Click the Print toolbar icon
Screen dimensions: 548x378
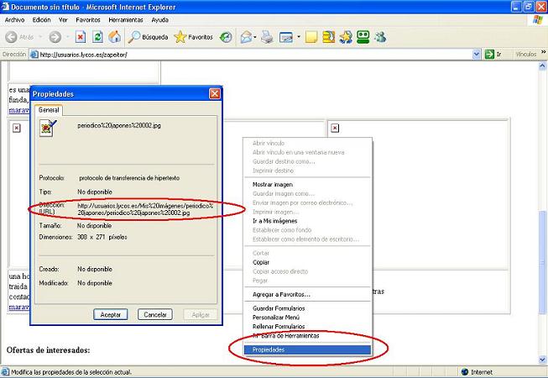(267, 37)
